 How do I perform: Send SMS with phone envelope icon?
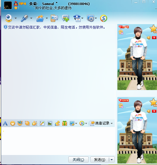click(x=54, y=18)
